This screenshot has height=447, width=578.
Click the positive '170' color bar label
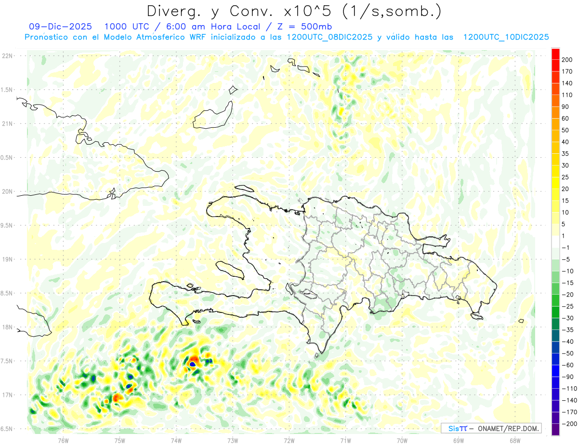click(567, 71)
